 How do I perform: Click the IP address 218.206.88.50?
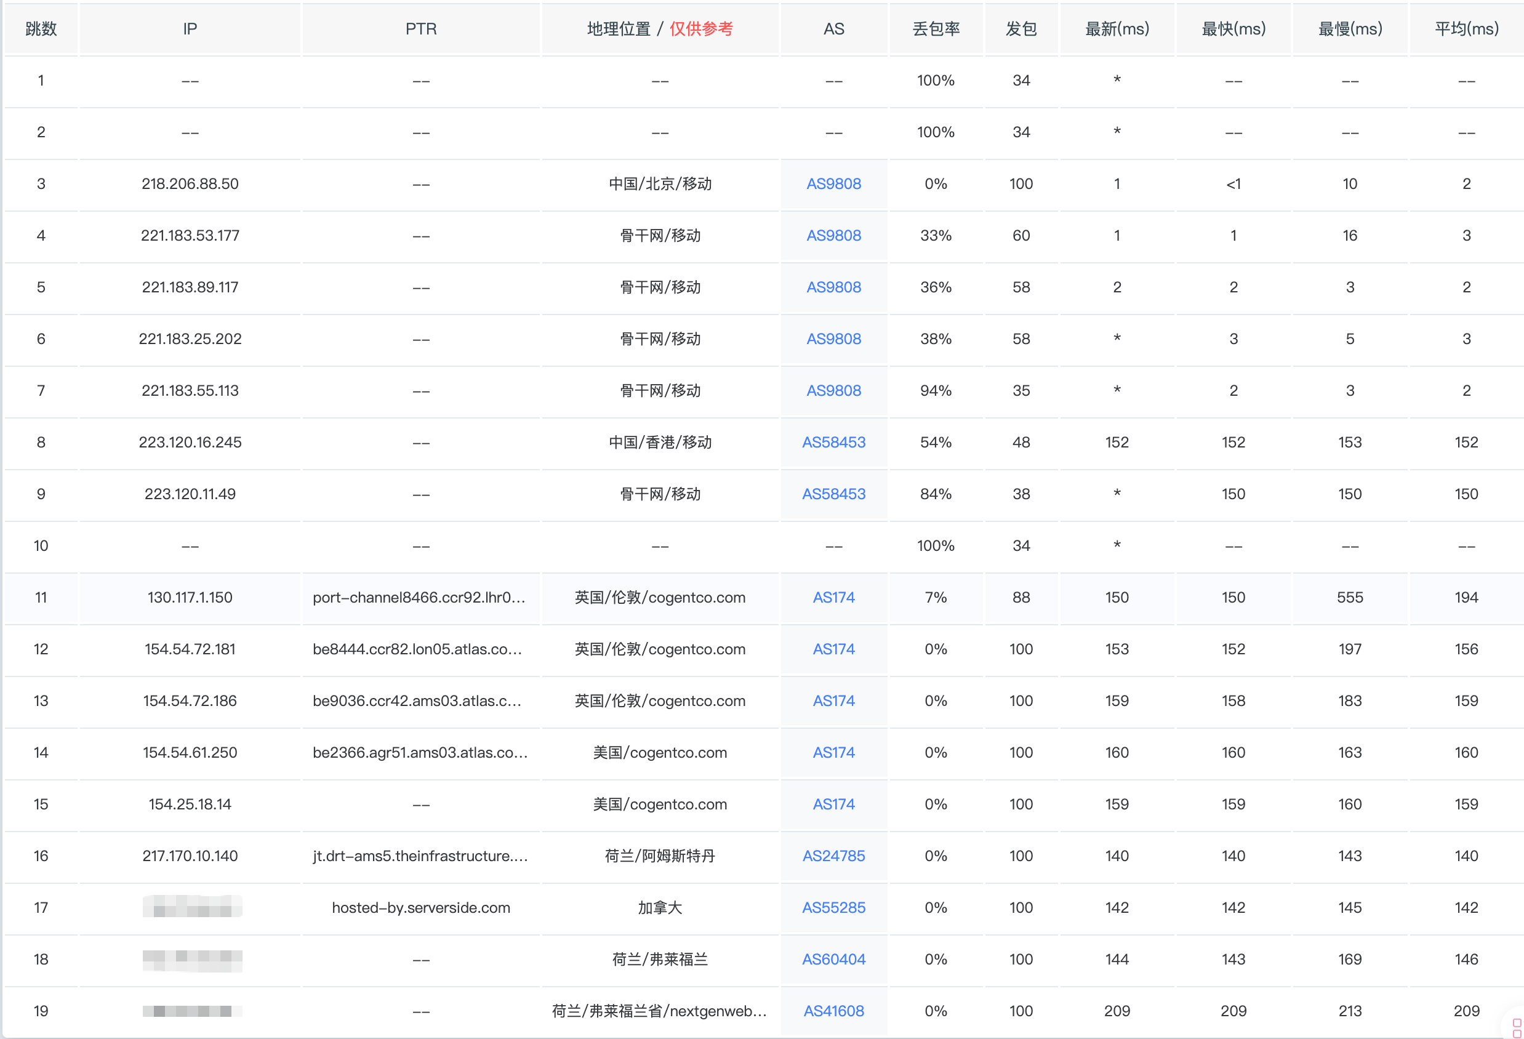click(190, 183)
